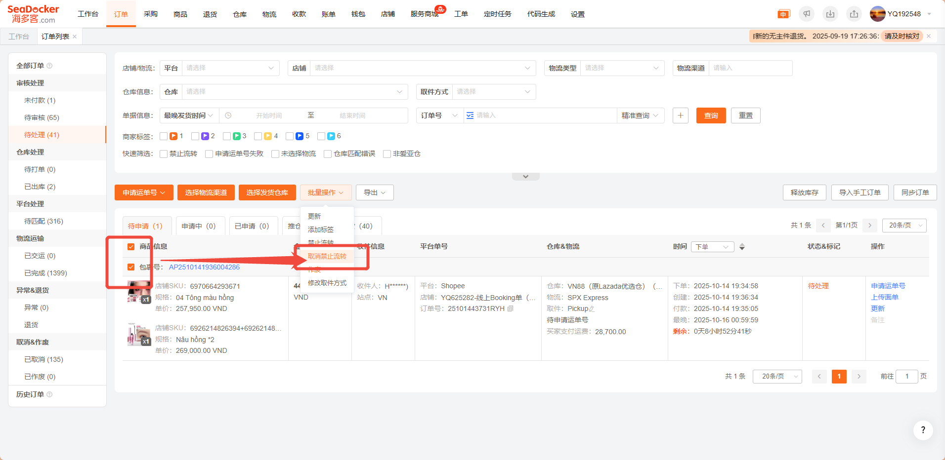Click the orange language switch icon
This screenshot has width=945, height=460.
click(x=783, y=14)
